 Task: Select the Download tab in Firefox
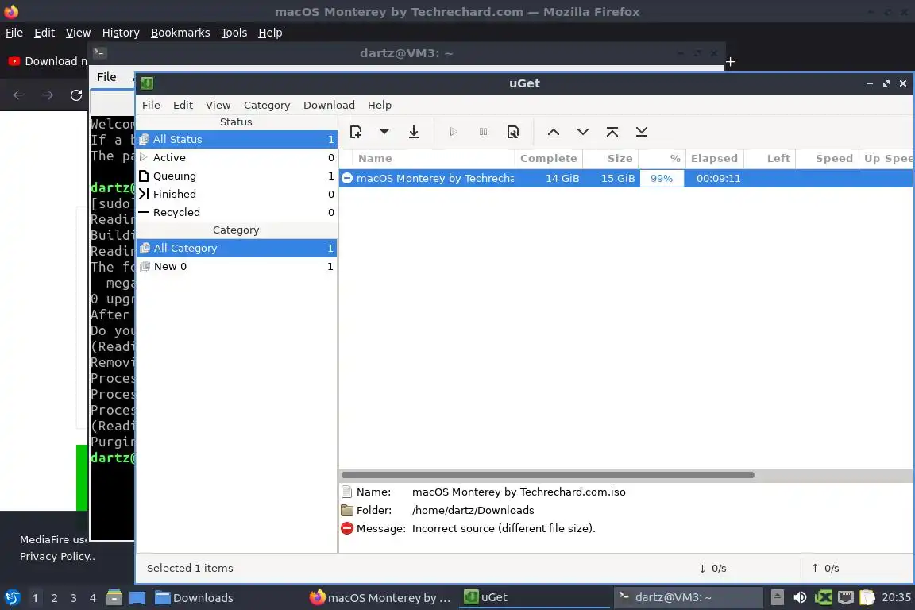[47, 61]
